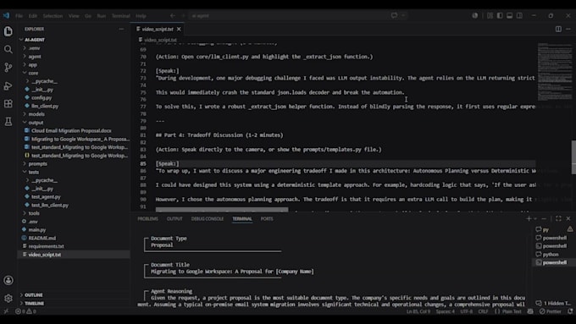Open the Accounts menu icon
This screenshot has height=324, width=576.
coord(8,280)
